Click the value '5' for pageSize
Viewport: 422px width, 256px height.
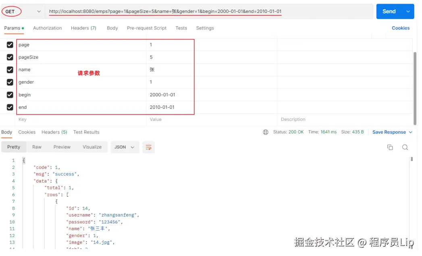tap(151, 57)
